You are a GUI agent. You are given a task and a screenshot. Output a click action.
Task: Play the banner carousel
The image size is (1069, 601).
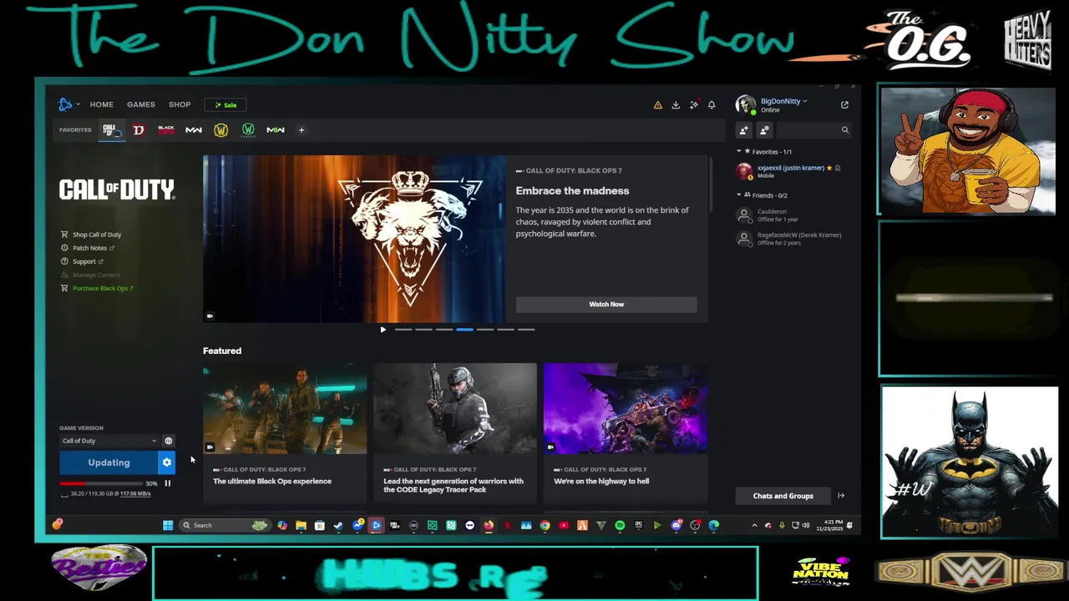click(x=383, y=330)
